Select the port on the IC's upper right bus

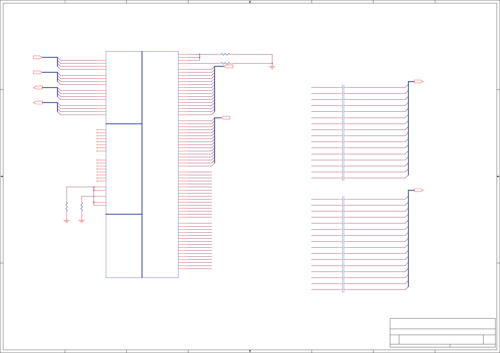pyautogui.click(x=229, y=66)
